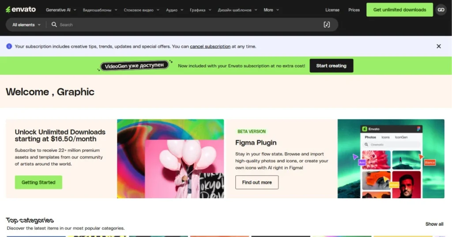
Task: Click the search magnifier icon
Action: click(x=54, y=25)
